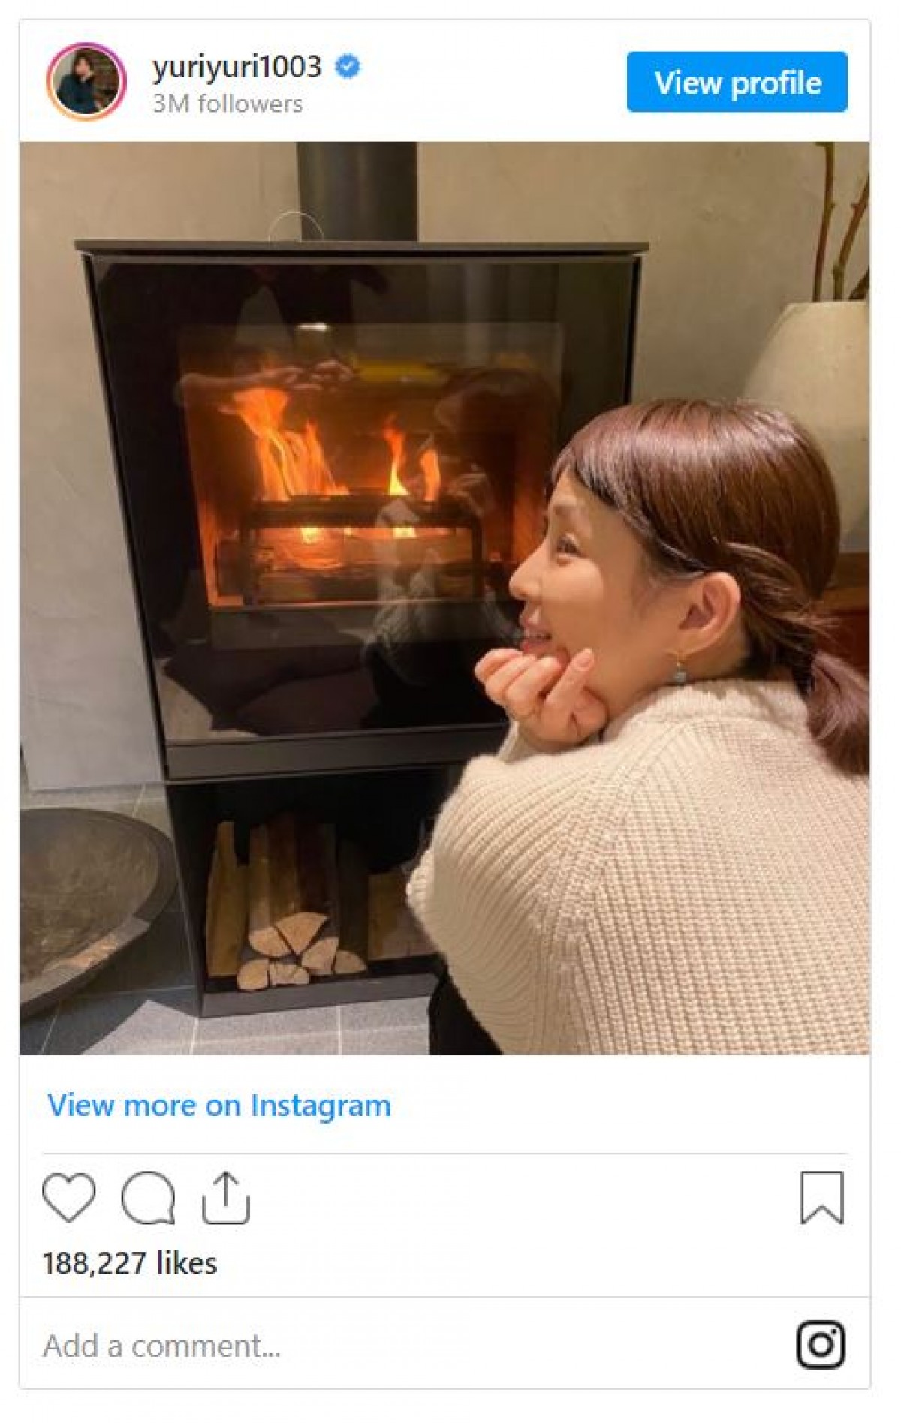This screenshot has height=1423, width=901.
Task: Click the 3M followers text
Action: click(228, 104)
